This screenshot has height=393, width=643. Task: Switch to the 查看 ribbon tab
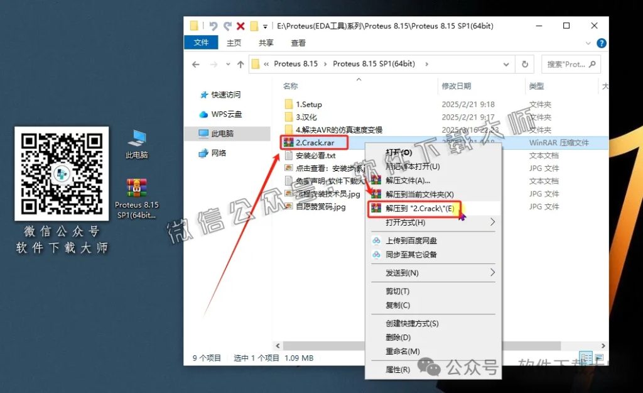[x=297, y=43]
